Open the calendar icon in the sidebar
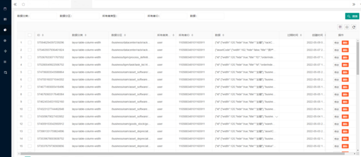361x157 pixels. coord(5,9)
